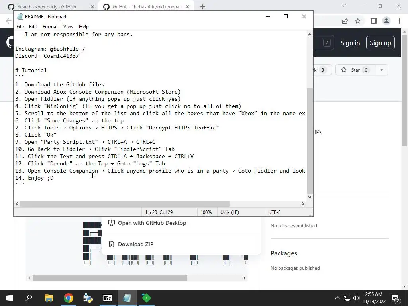The width and height of the screenshot is (408, 306).
Task: Click Notepad vertical scrollbar thumb
Action: tap(310, 141)
